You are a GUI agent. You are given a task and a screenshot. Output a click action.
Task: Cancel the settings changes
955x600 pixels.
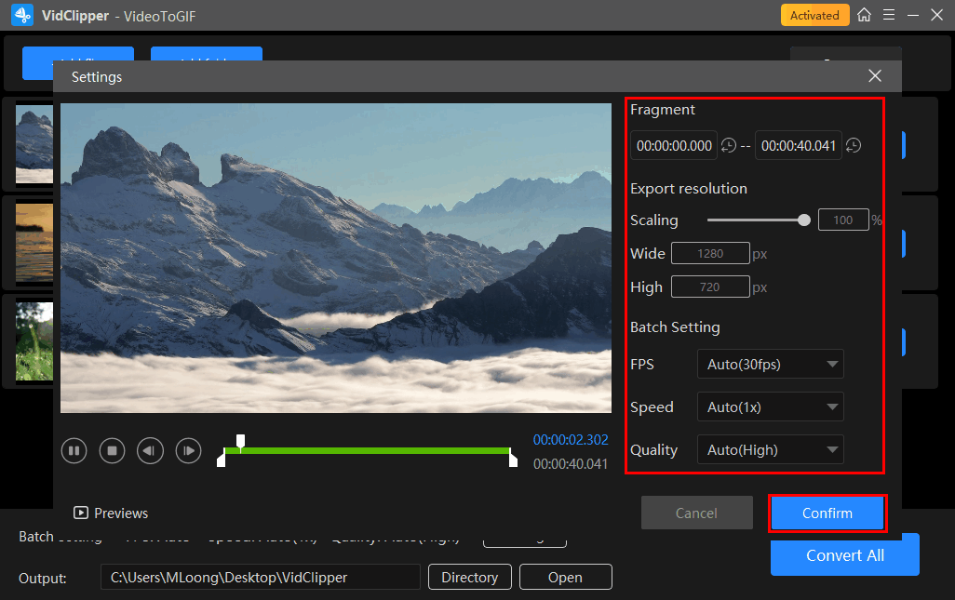coord(696,513)
